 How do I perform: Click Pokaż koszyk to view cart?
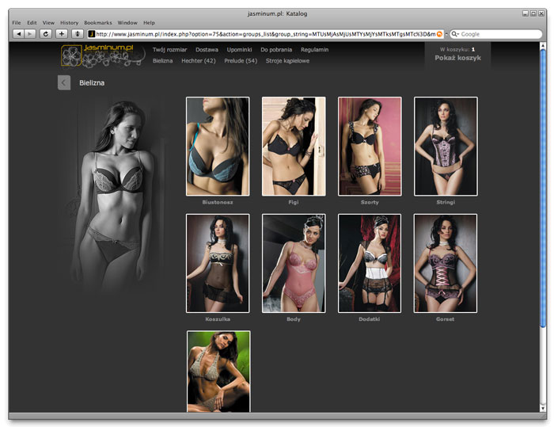pyautogui.click(x=457, y=58)
